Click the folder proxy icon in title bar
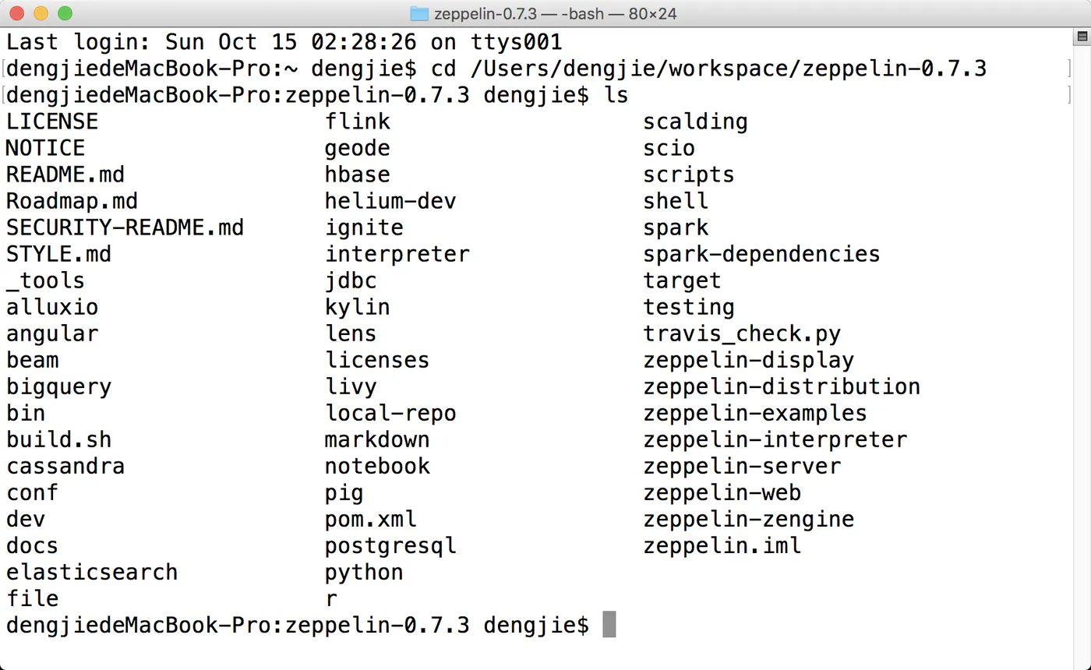The height and width of the screenshot is (670, 1091). click(x=419, y=13)
